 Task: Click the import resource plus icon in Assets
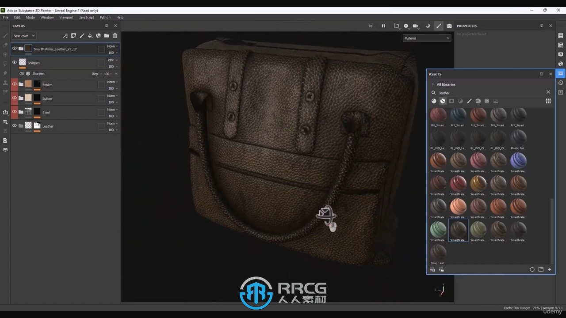click(x=550, y=269)
